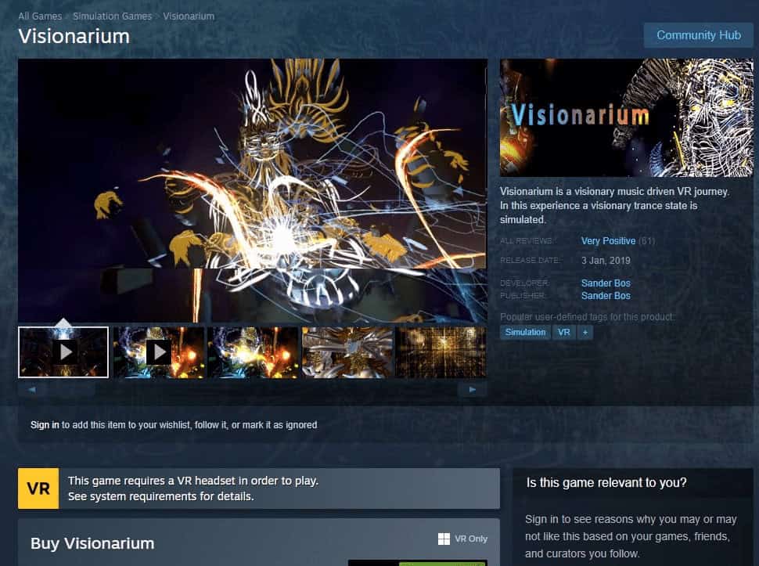
Task: Click the VR tag
Action: pos(563,332)
